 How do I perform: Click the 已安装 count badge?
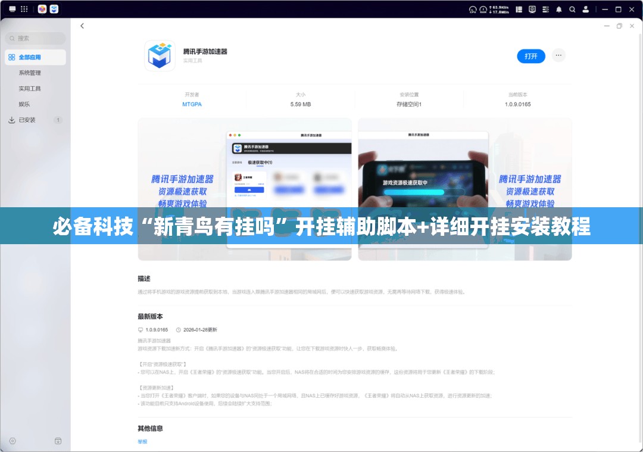coord(58,120)
